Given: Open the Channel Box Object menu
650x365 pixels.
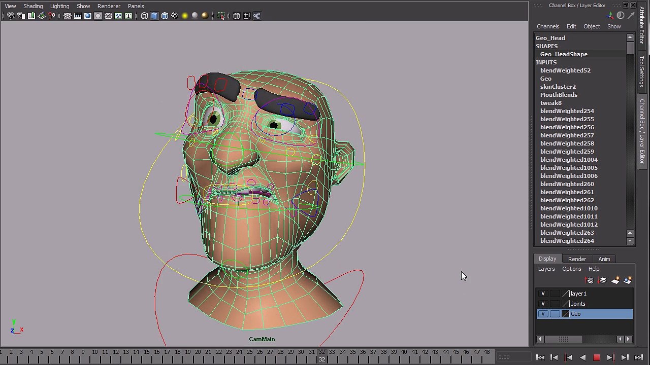Looking at the screenshot, I should [592, 26].
